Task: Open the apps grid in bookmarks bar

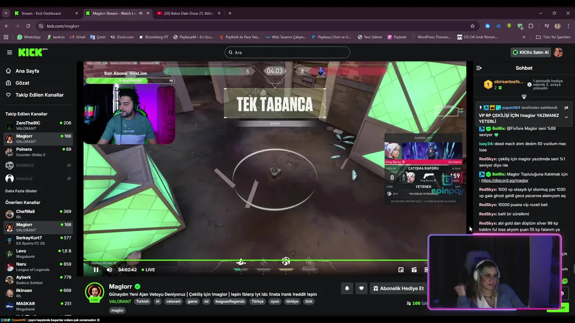Action: pos(6,37)
